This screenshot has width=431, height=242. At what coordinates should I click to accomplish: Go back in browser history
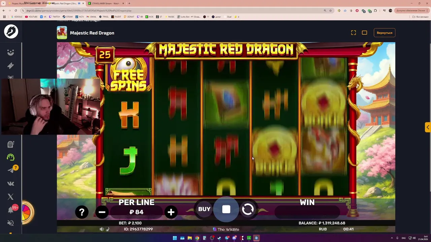point(4,10)
